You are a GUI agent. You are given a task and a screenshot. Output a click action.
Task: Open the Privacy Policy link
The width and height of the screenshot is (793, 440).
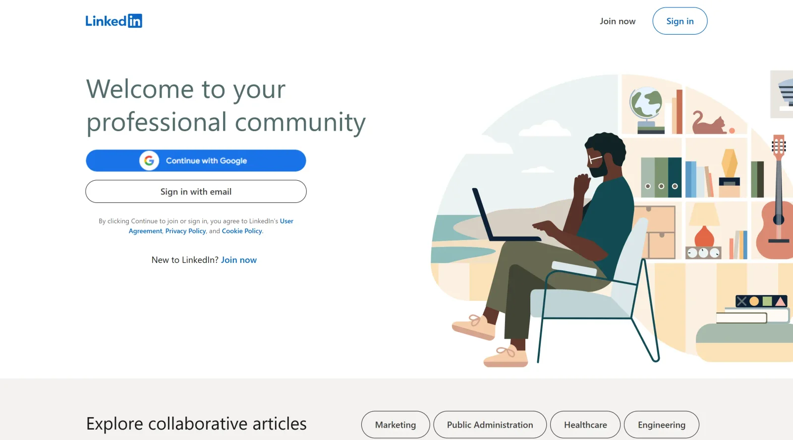click(185, 231)
